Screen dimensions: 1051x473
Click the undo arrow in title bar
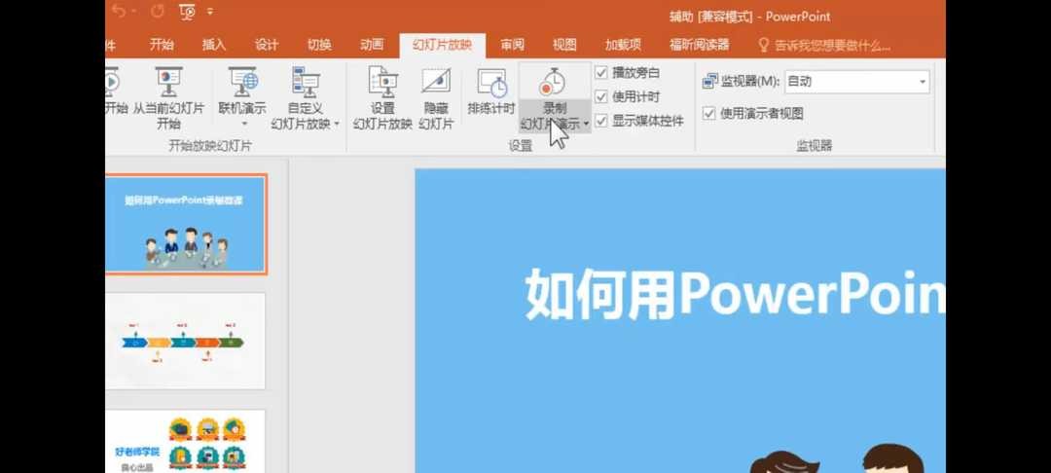[119, 12]
